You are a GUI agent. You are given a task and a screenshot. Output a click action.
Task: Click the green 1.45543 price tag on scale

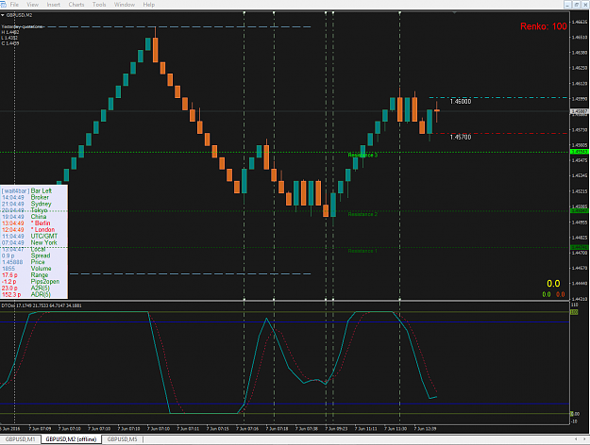coord(580,152)
